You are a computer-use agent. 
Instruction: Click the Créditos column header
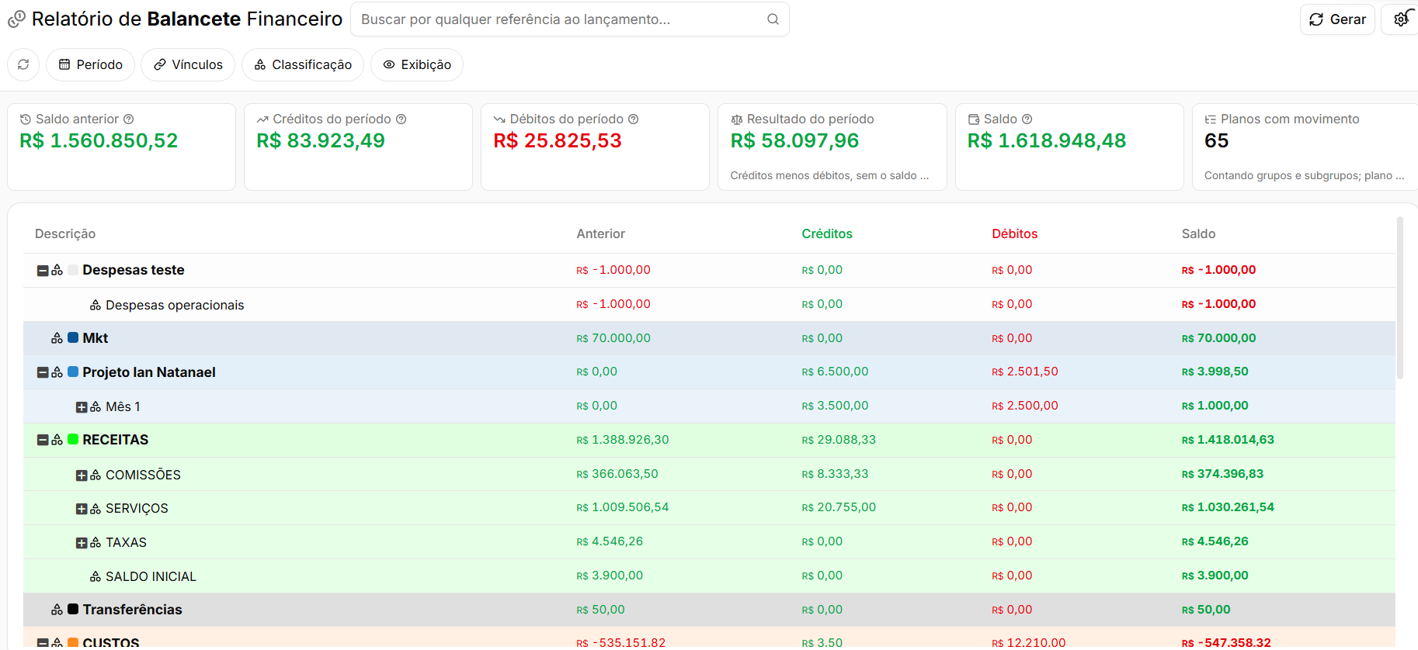pos(827,233)
